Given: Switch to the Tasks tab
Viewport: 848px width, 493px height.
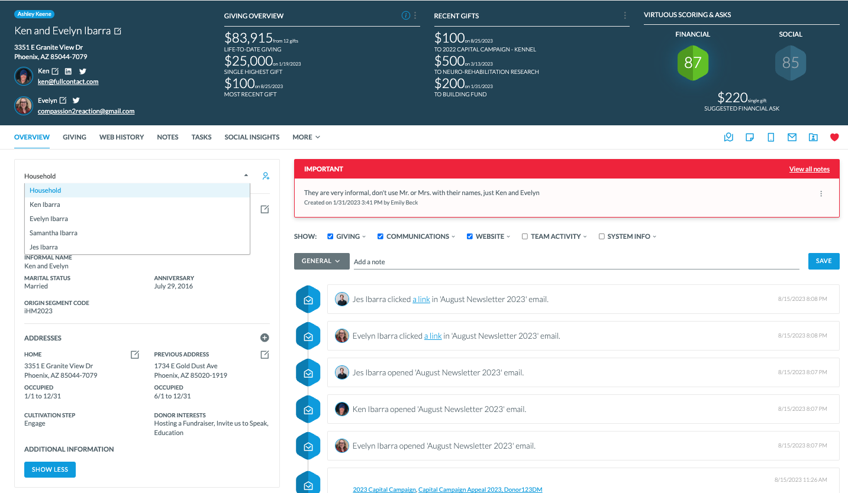Looking at the screenshot, I should point(201,137).
